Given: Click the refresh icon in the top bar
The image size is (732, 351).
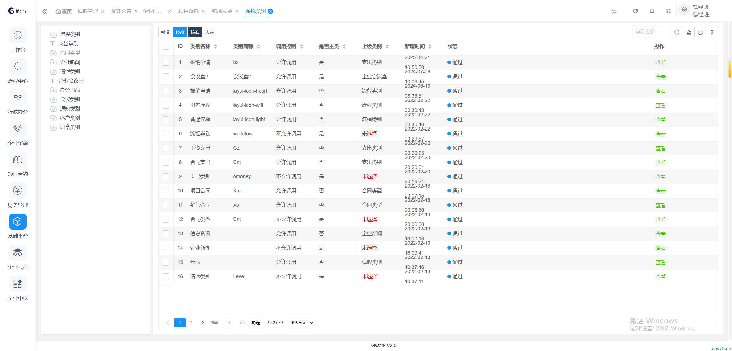Looking at the screenshot, I should point(635,11).
